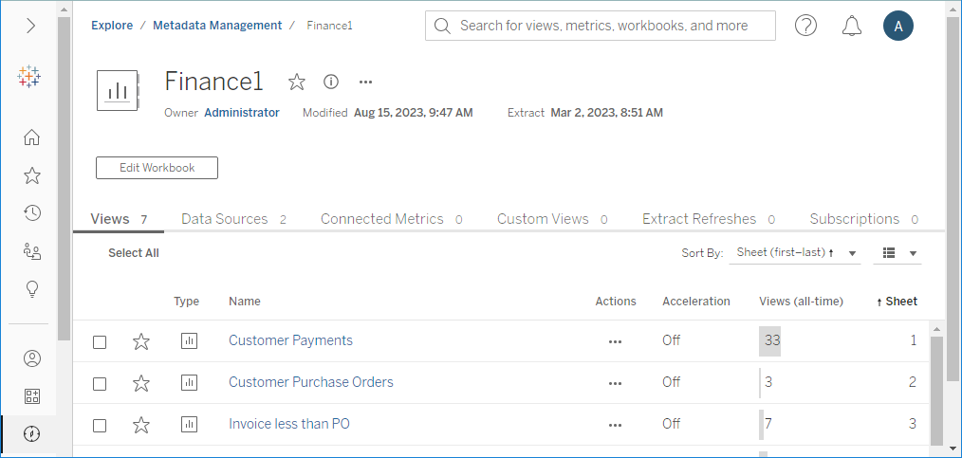
Task: Select the Customer Purchase Orders checkbox
Action: [x=100, y=383]
